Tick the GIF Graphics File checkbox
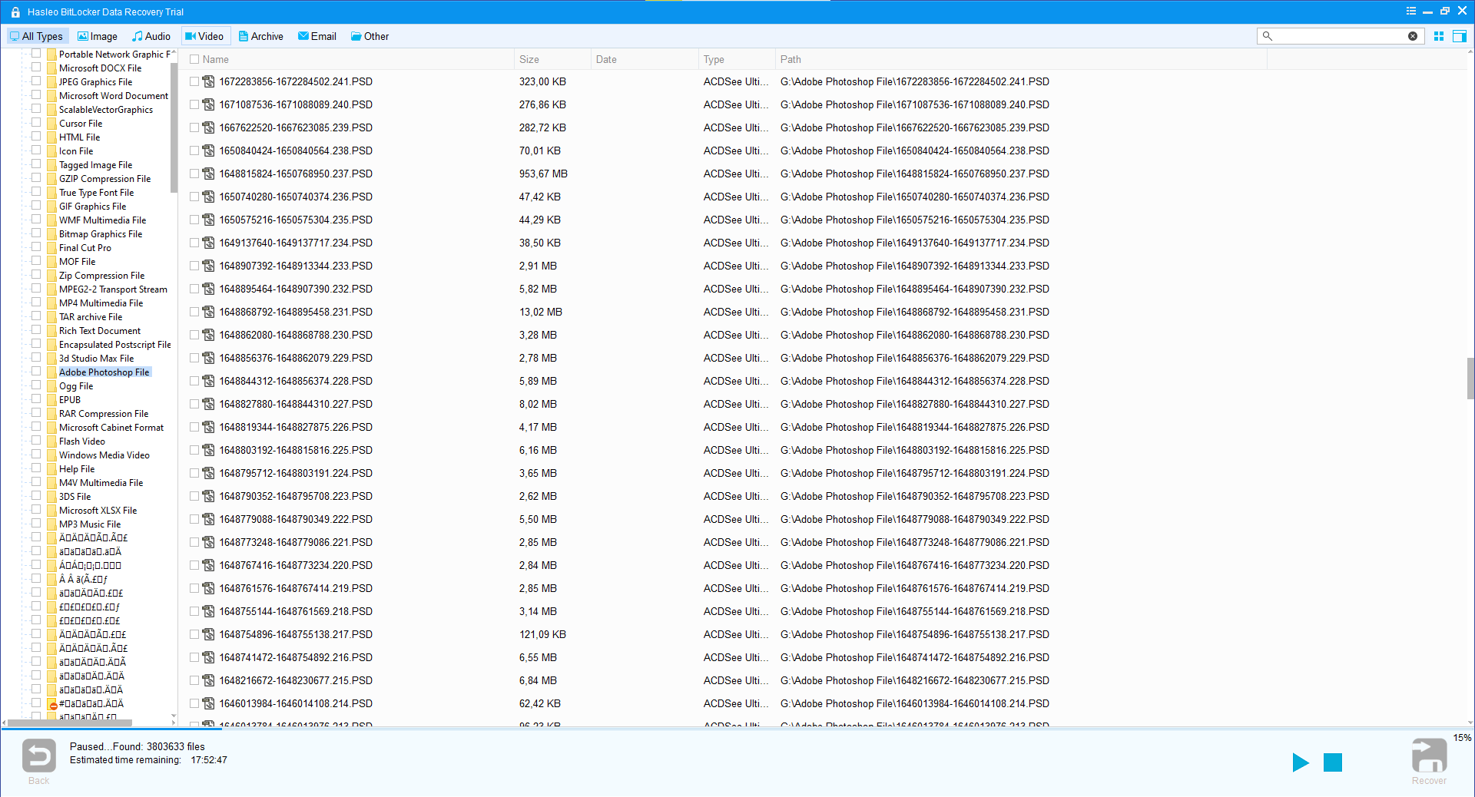This screenshot has width=1475, height=797. (36, 206)
